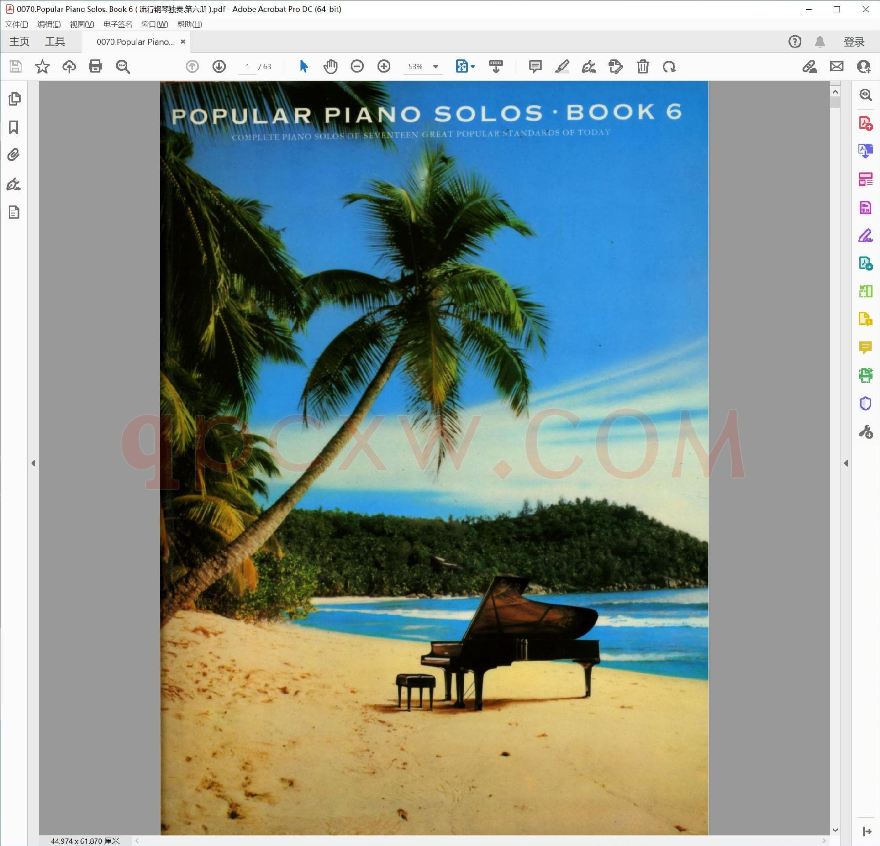
Task: Select the Hand tool for panning
Action: [x=330, y=66]
